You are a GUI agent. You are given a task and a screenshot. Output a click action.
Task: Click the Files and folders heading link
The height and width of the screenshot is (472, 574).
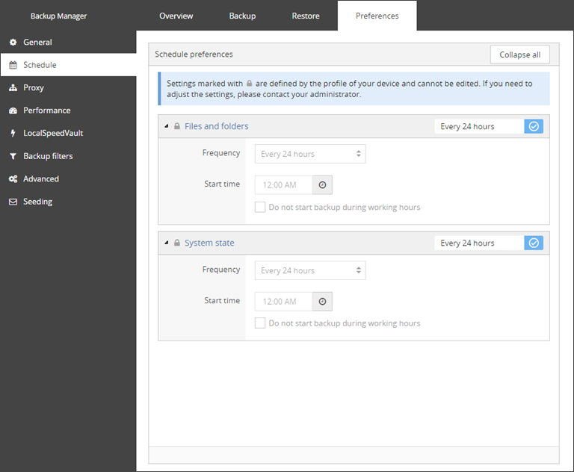coord(216,126)
